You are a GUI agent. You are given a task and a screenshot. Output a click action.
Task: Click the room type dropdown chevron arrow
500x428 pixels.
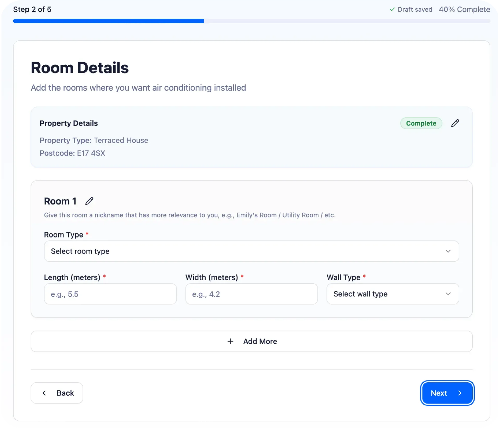pyautogui.click(x=448, y=251)
